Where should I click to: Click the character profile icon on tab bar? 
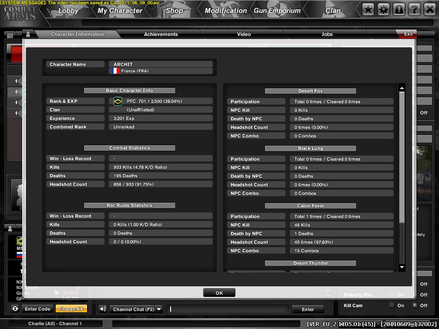[28, 34]
